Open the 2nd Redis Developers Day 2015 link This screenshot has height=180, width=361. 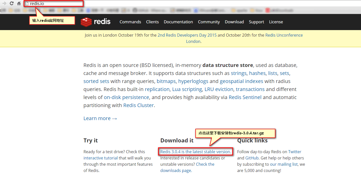pos(187,35)
